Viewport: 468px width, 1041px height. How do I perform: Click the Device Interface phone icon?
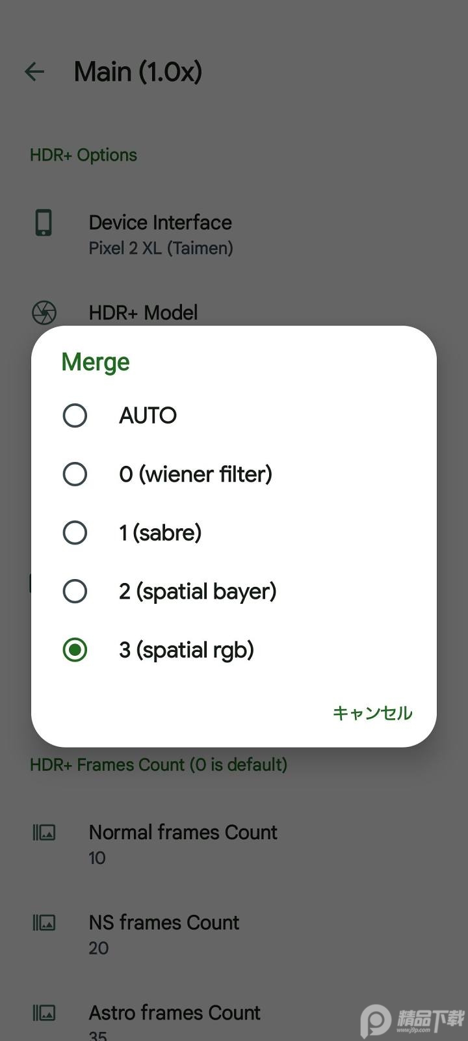point(44,223)
